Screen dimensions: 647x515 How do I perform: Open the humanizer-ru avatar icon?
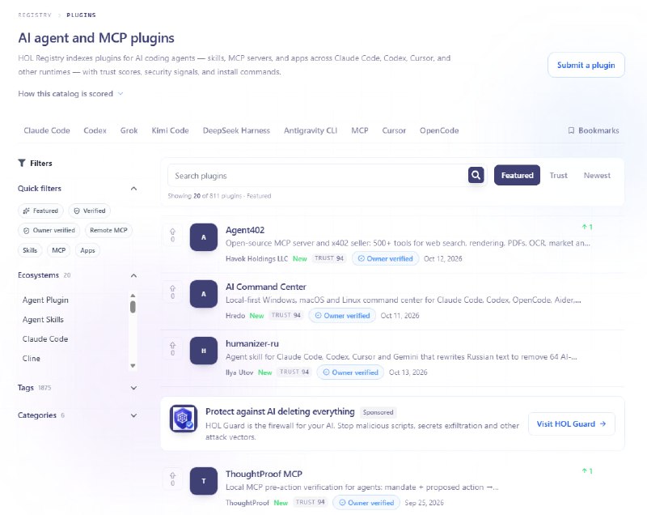tap(204, 351)
